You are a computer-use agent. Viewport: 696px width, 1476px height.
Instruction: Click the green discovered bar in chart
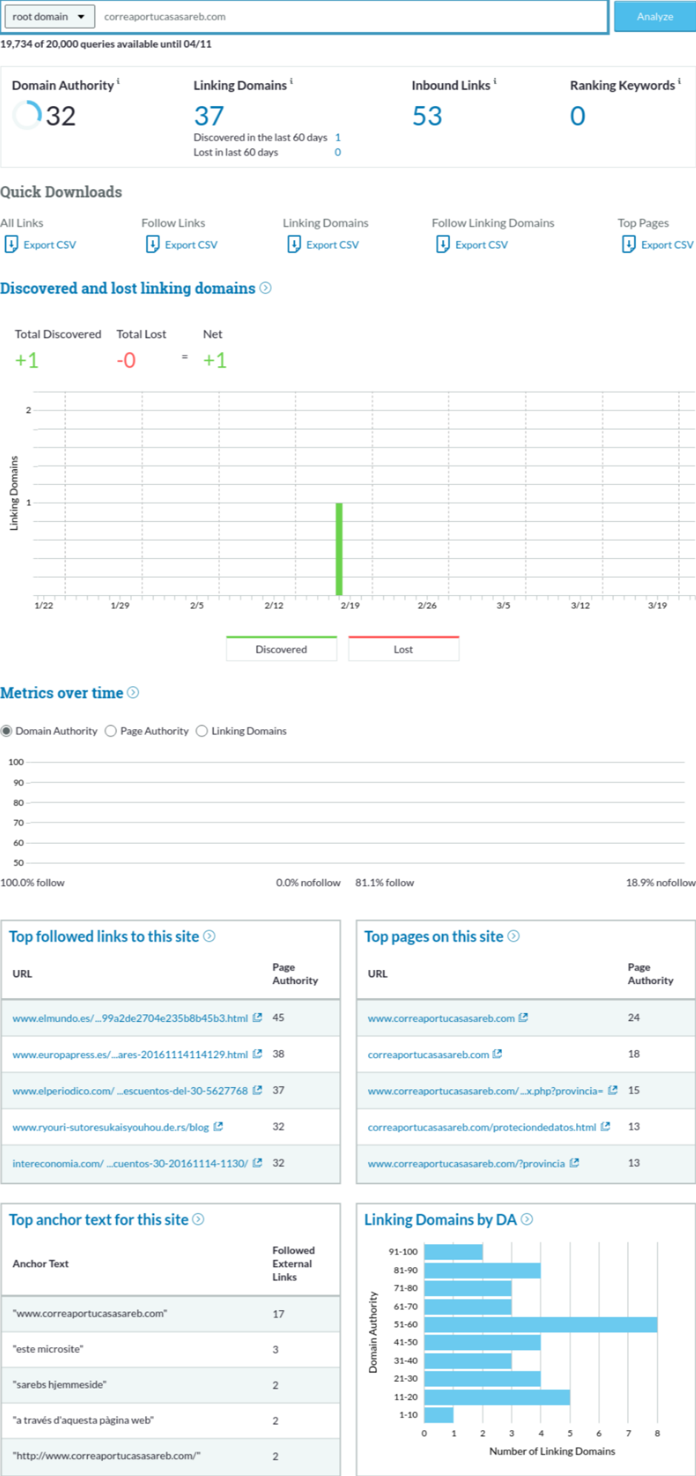pos(339,548)
